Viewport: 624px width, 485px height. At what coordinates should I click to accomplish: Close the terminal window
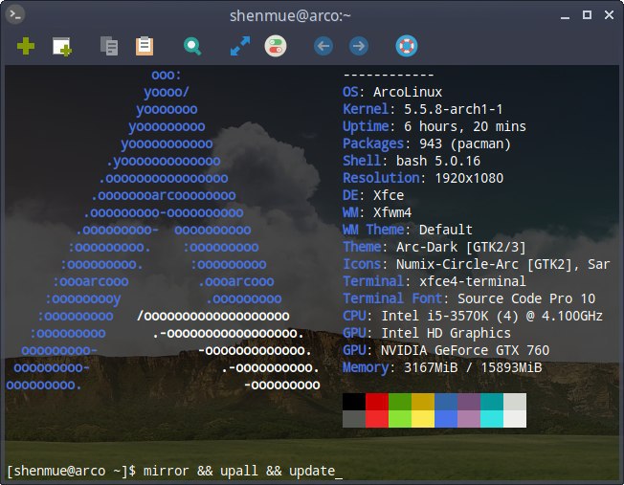[x=609, y=15]
